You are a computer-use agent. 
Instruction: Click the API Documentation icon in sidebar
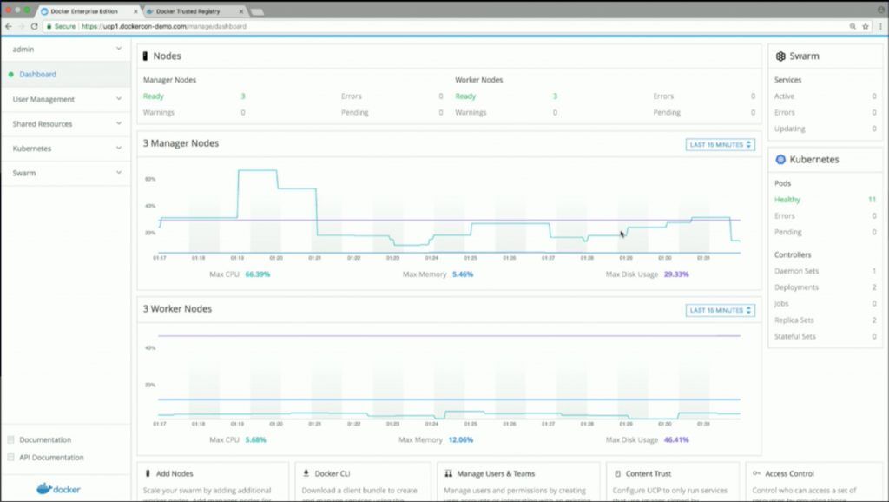click(10, 457)
